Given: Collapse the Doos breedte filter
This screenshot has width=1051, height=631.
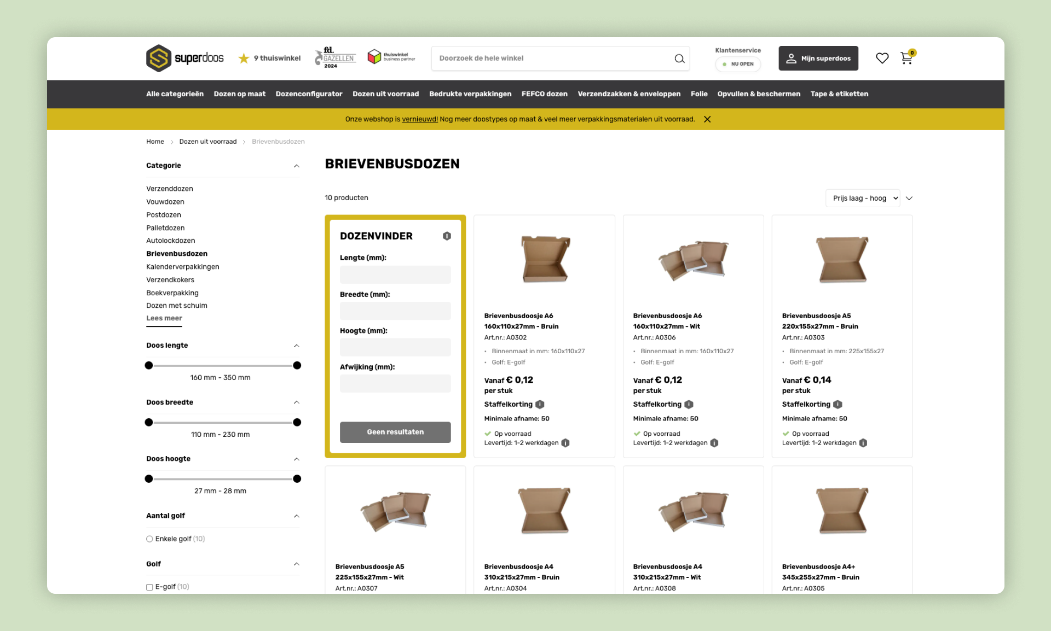Looking at the screenshot, I should coord(297,402).
